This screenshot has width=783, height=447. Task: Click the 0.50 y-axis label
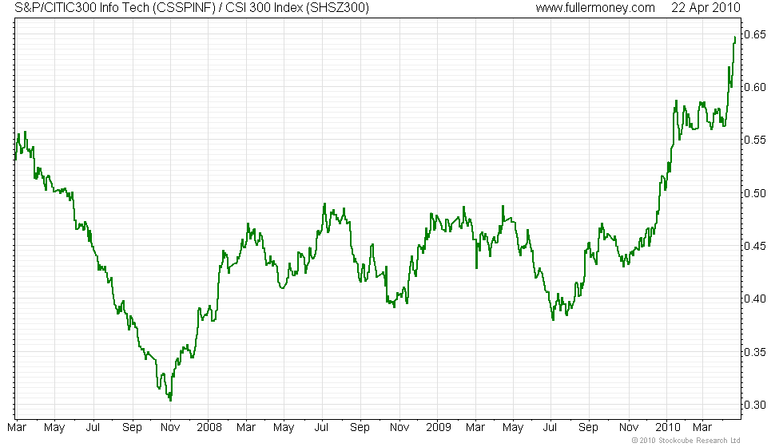754,193
